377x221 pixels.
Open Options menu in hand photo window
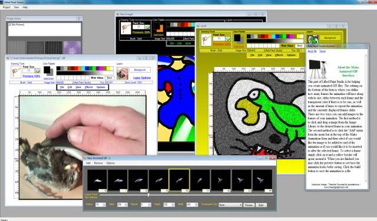pyautogui.click(x=101, y=87)
